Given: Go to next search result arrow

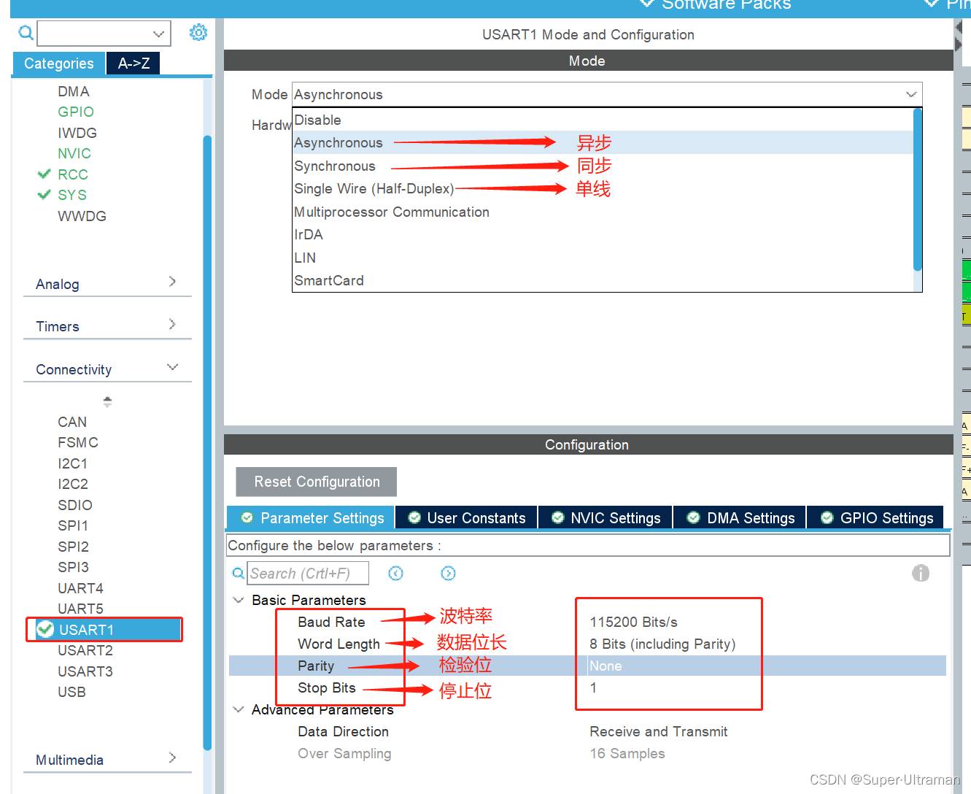Looking at the screenshot, I should coord(449,574).
